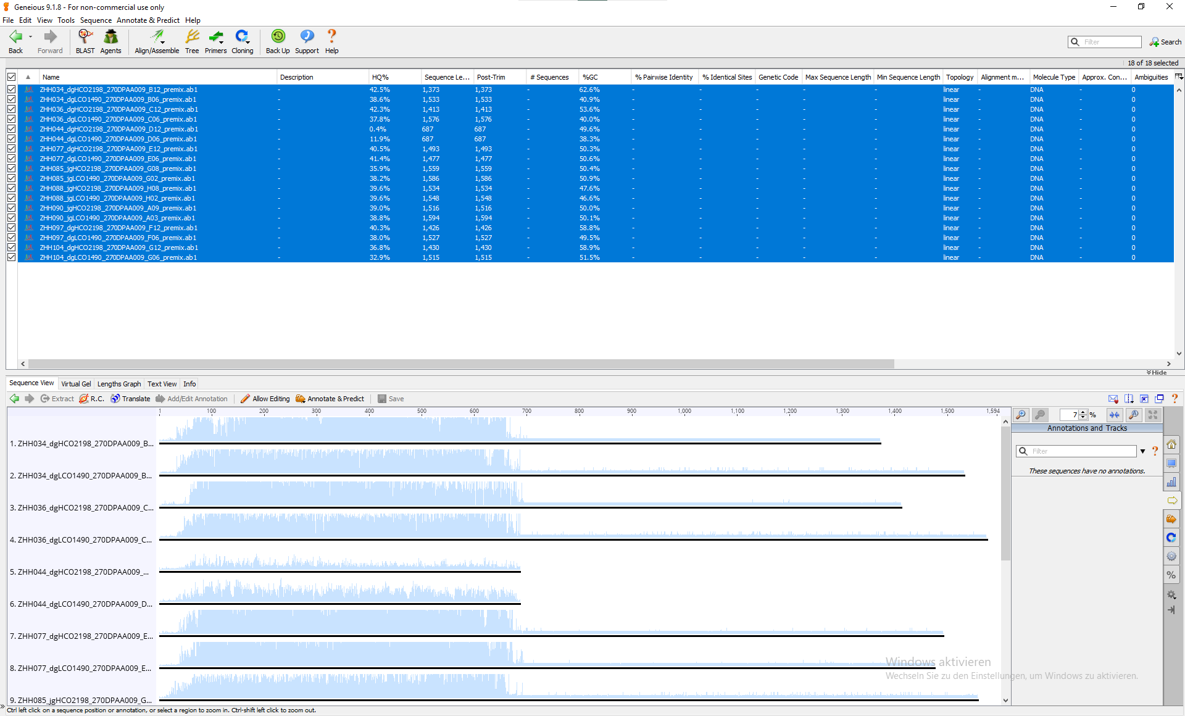Switch to the Virtual Gel tab
The width and height of the screenshot is (1185, 716).
76,384
